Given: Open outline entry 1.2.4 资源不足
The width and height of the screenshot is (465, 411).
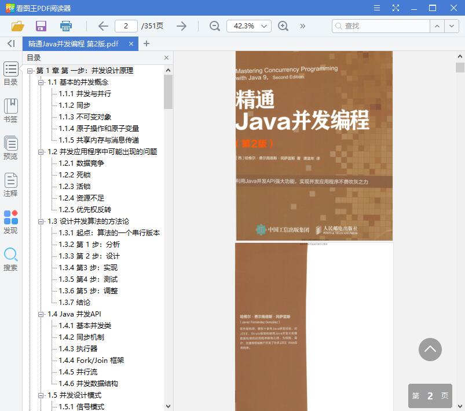Looking at the screenshot, I should 81,198.
